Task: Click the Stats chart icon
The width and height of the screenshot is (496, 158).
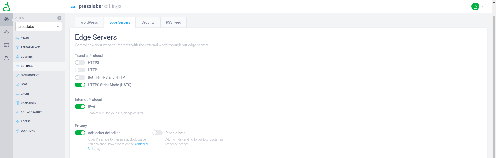Action: coord(18,38)
